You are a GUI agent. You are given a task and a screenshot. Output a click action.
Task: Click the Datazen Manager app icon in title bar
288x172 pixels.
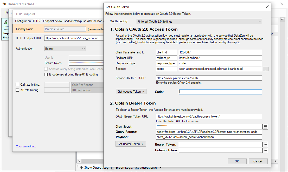pyautogui.click(x=4, y=4)
